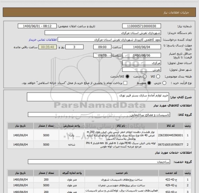Click the واحد شمارش column header
The height and width of the screenshot is (193, 199).
72,126
